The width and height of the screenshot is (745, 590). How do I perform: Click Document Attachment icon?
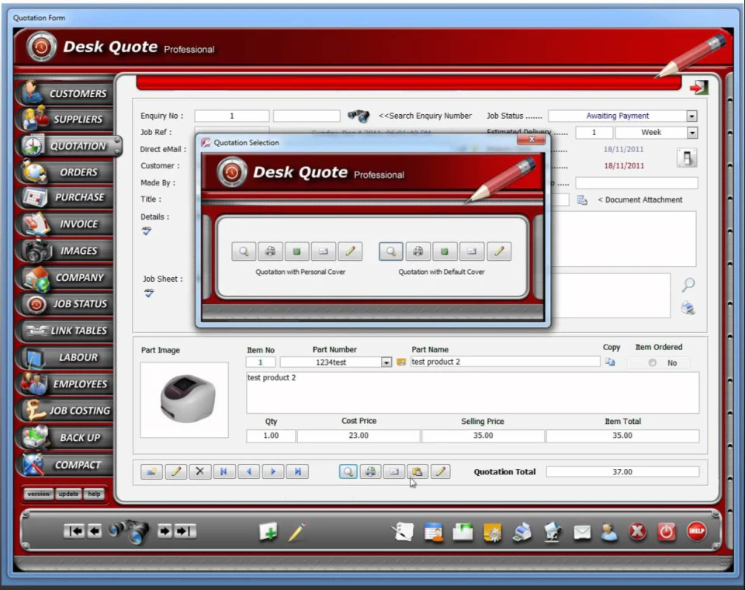[x=582, y=200]
